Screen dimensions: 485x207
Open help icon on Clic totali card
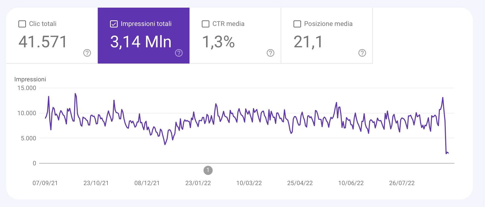(87, 53)
